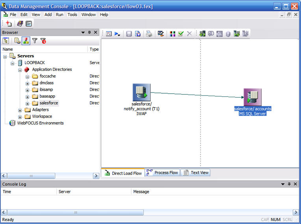Click the Message column header in Console Log
Screen dimensions: 301x224
coord(215,192)
